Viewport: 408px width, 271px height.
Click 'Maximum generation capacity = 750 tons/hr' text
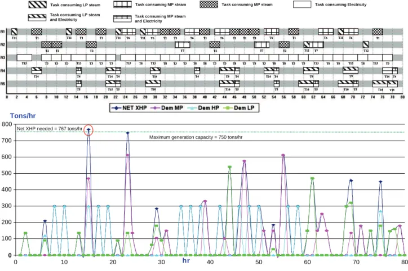pos(196,137)
